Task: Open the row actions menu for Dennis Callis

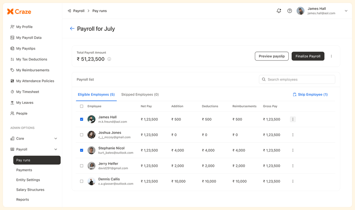Action: (293, 181)
